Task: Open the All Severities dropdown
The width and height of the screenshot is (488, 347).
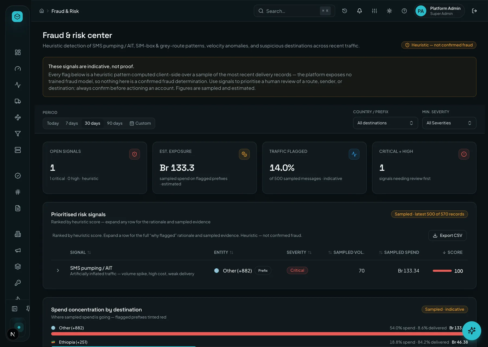Action: [x=449, y=123]
